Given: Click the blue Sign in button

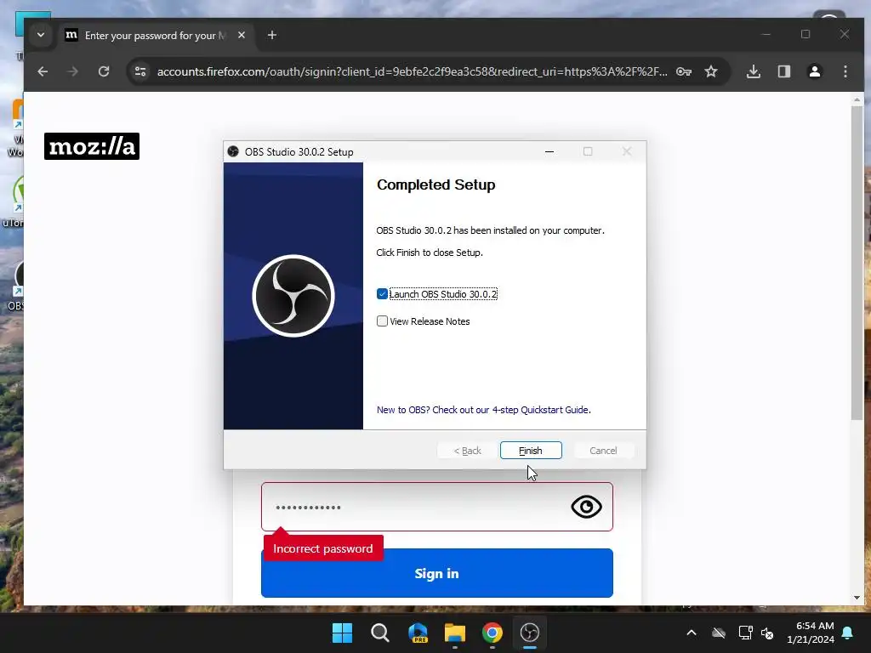Looking at the screenshot, I should [x=437, y=573].
